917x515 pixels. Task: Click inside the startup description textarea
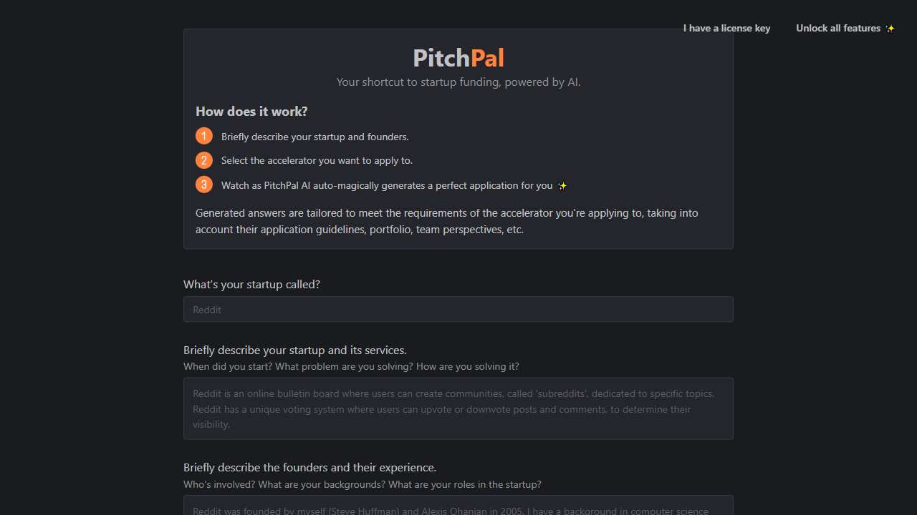pos(458,408)
